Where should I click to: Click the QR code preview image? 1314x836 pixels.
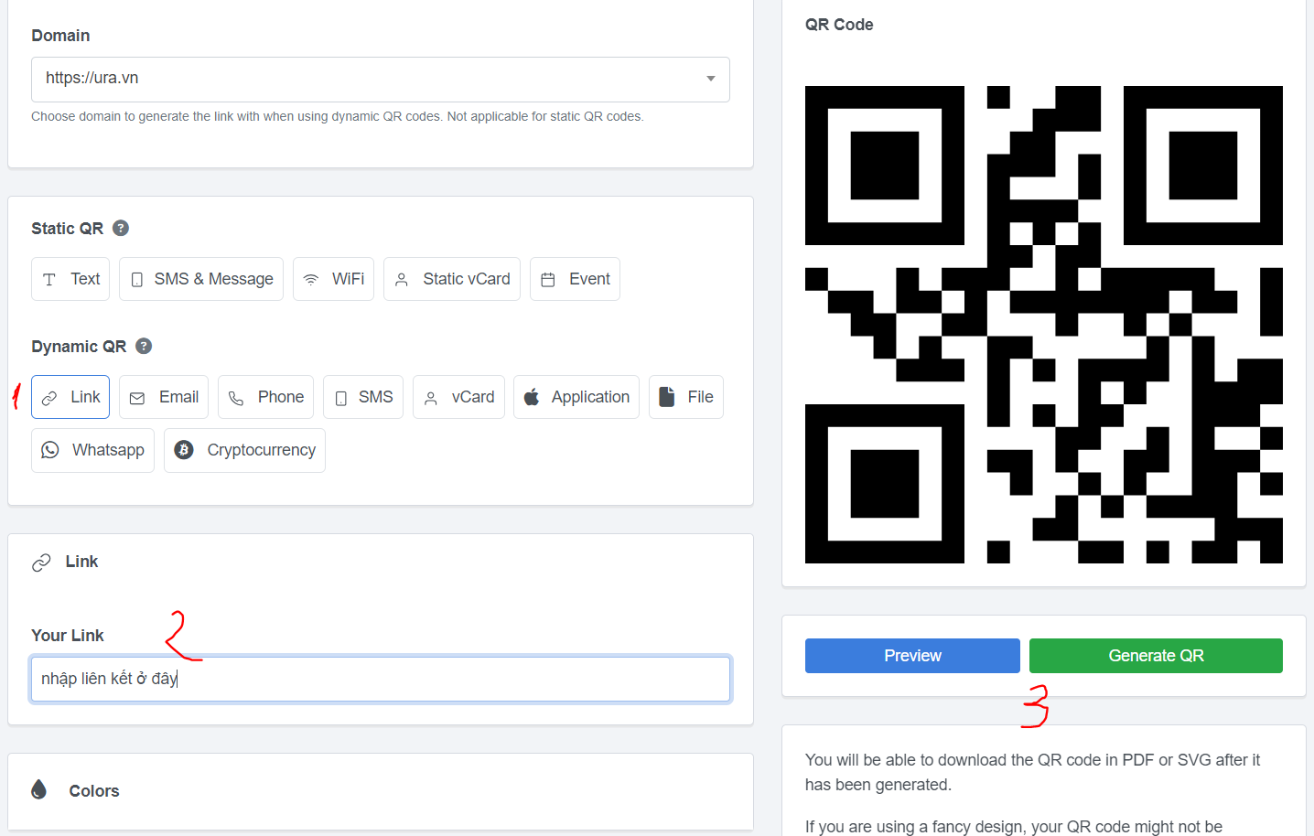click(1043, 325)
